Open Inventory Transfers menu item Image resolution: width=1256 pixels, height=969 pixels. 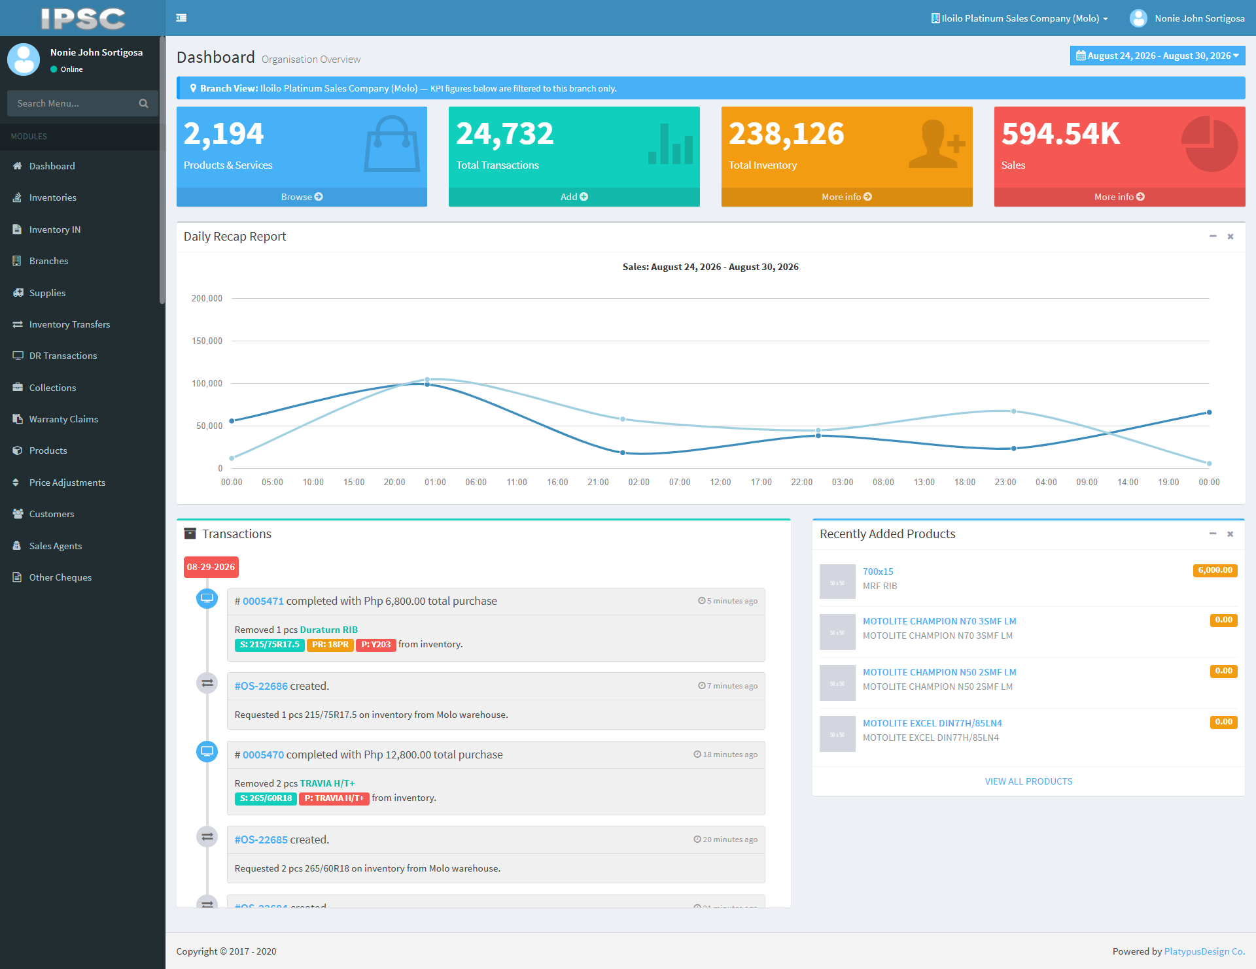[x=69, y=324]
